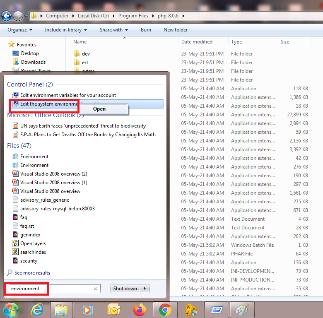323x318 pixels.
Task: Click the New folder toolbar button
Action: [176, 30]
